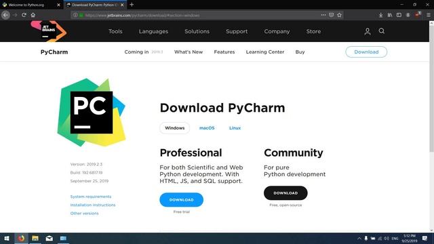This screenshot has height=244, width=434.
Task: Open the Buy page link
Action: click(300, 52)
